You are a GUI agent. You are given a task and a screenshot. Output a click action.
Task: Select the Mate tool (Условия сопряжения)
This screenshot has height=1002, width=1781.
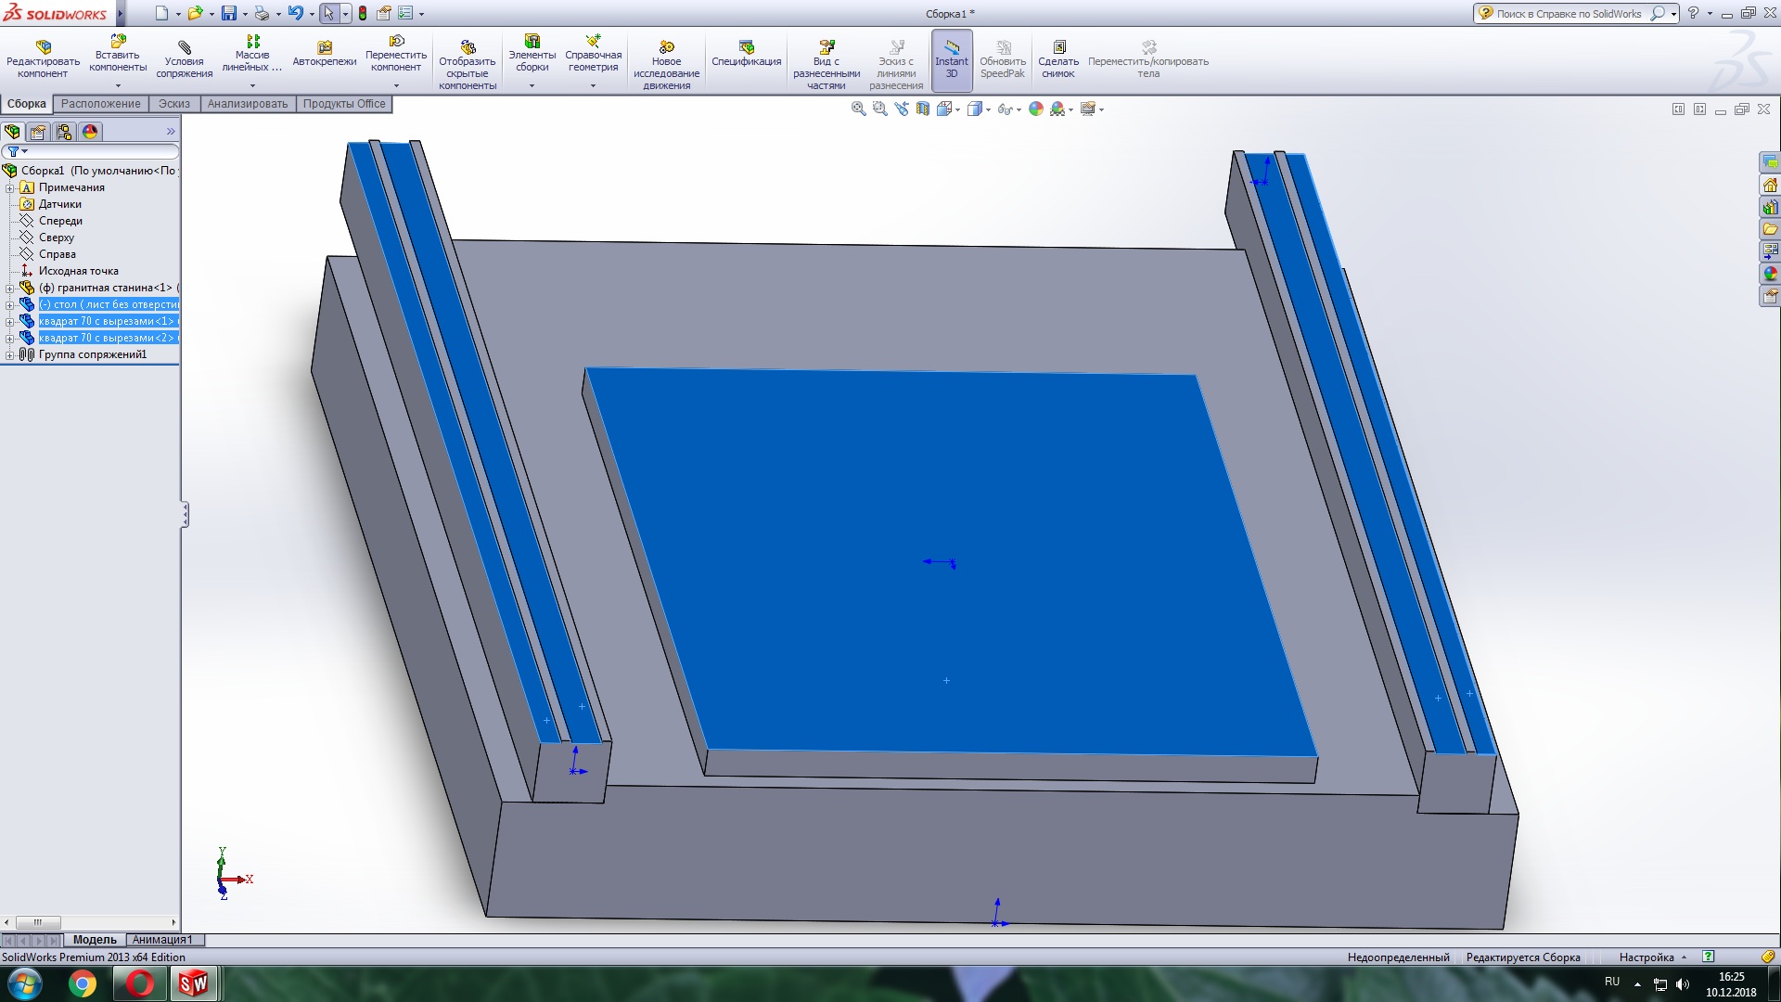pos(184,48)
